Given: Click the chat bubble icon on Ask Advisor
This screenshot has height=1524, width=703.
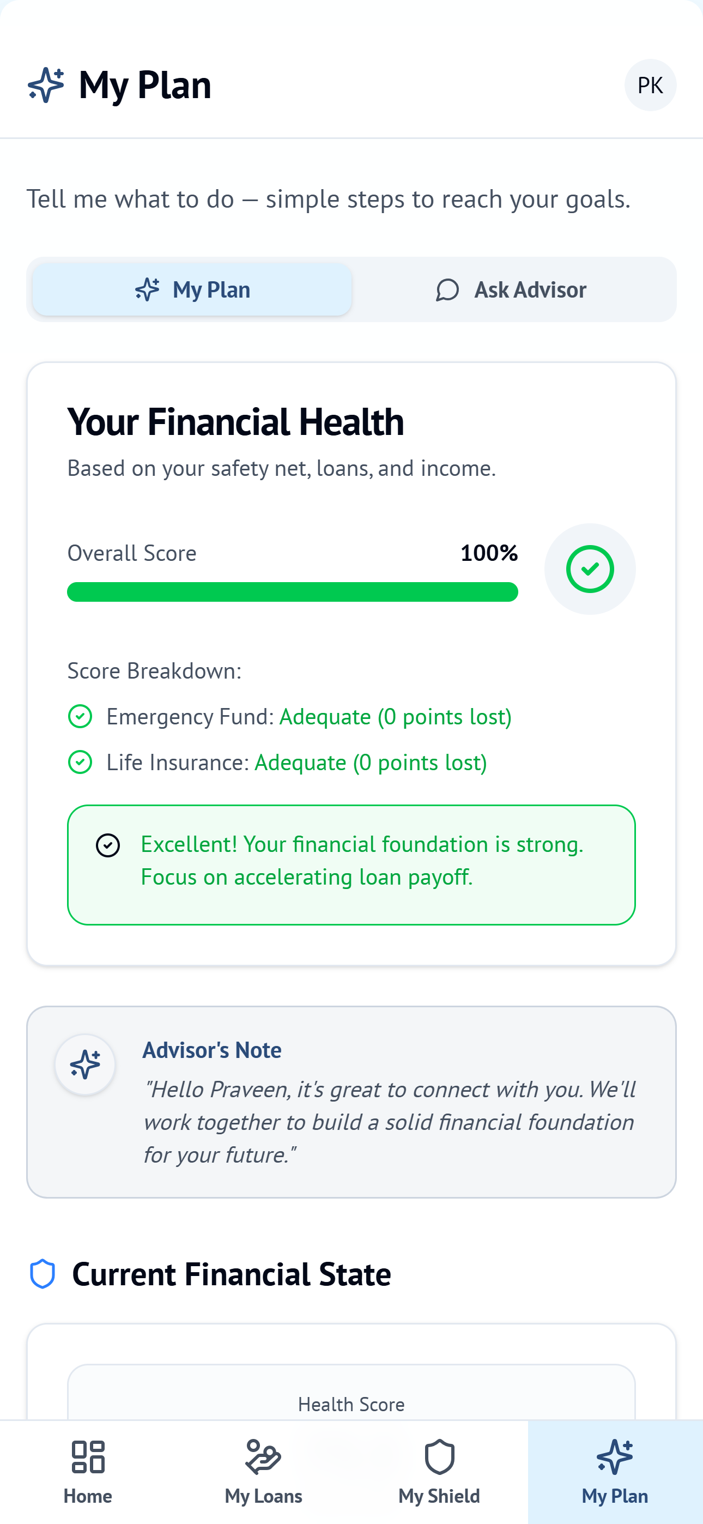Looking at the screenshot, I should 446,289.
